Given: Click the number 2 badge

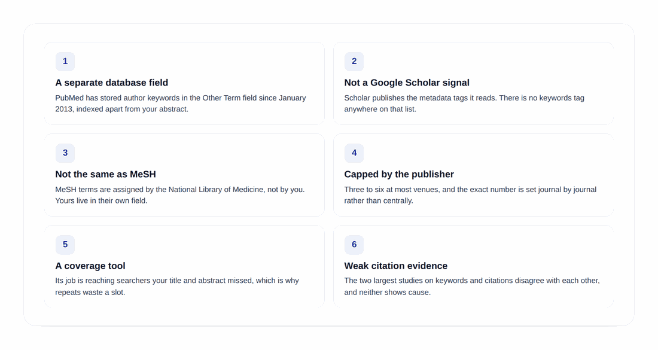Looking at the screenshot, I should click(354, 62).
